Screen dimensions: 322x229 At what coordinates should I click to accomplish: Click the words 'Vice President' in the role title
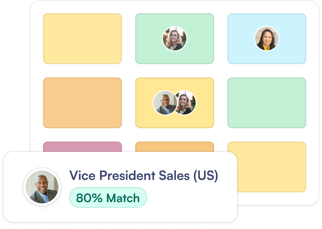111,176
